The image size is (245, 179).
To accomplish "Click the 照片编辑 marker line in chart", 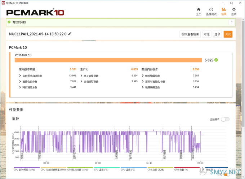I will [163, 143].
